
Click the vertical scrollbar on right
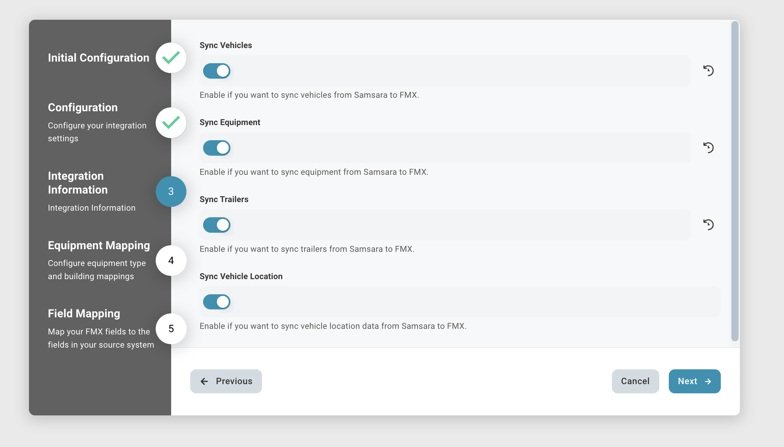pyautogui.click(x=735, y=181)
